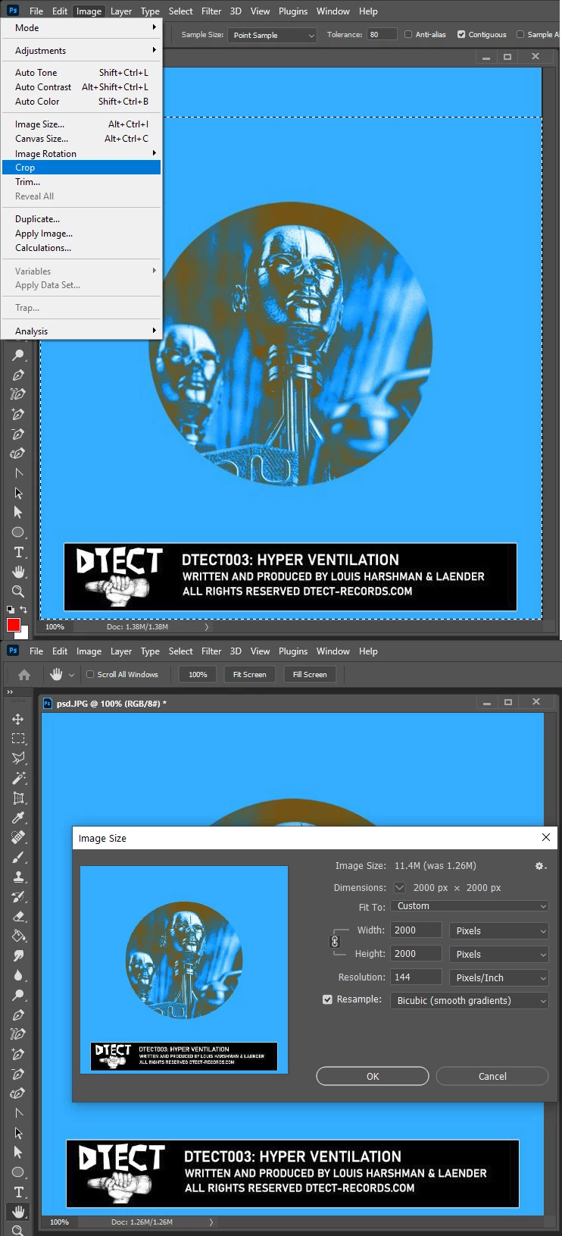This screenshot has width=562, height=1236.
Task: Click the 100% zoom button in options bar
Action: pos(198,674)
